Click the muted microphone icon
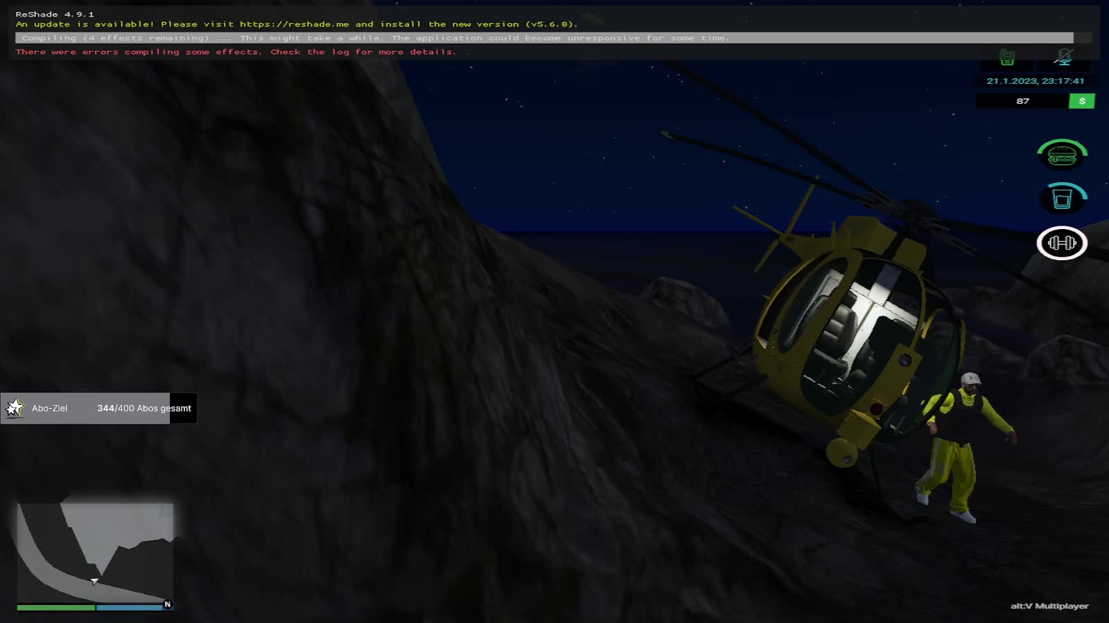The width and height of the screenshot is (1109, 623). [1063, 57]
